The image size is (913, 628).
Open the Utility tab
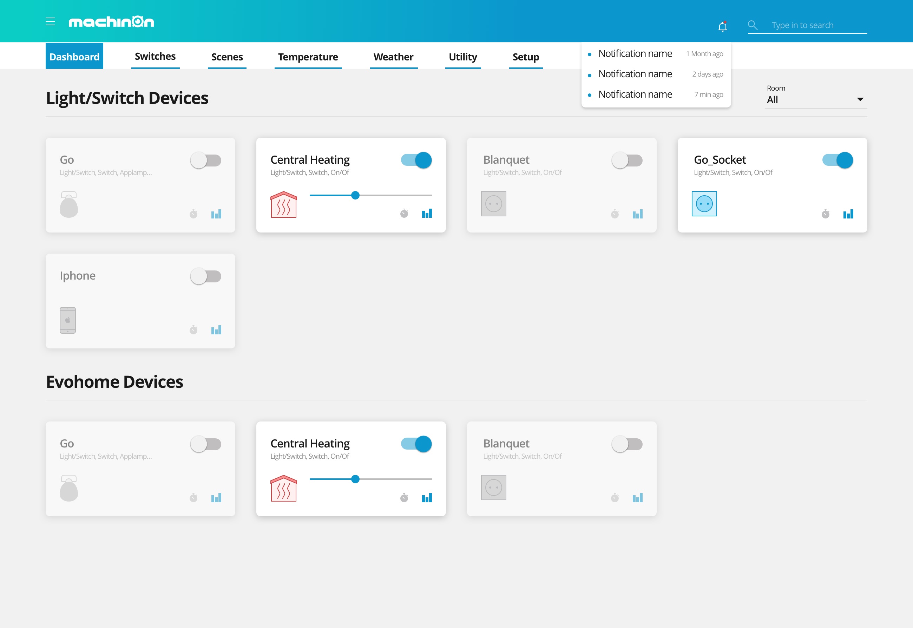point(463,57)
